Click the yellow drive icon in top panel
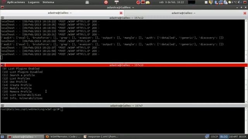Image resolution: width=248 pixels, height=139 pixels. click(148, 2)
